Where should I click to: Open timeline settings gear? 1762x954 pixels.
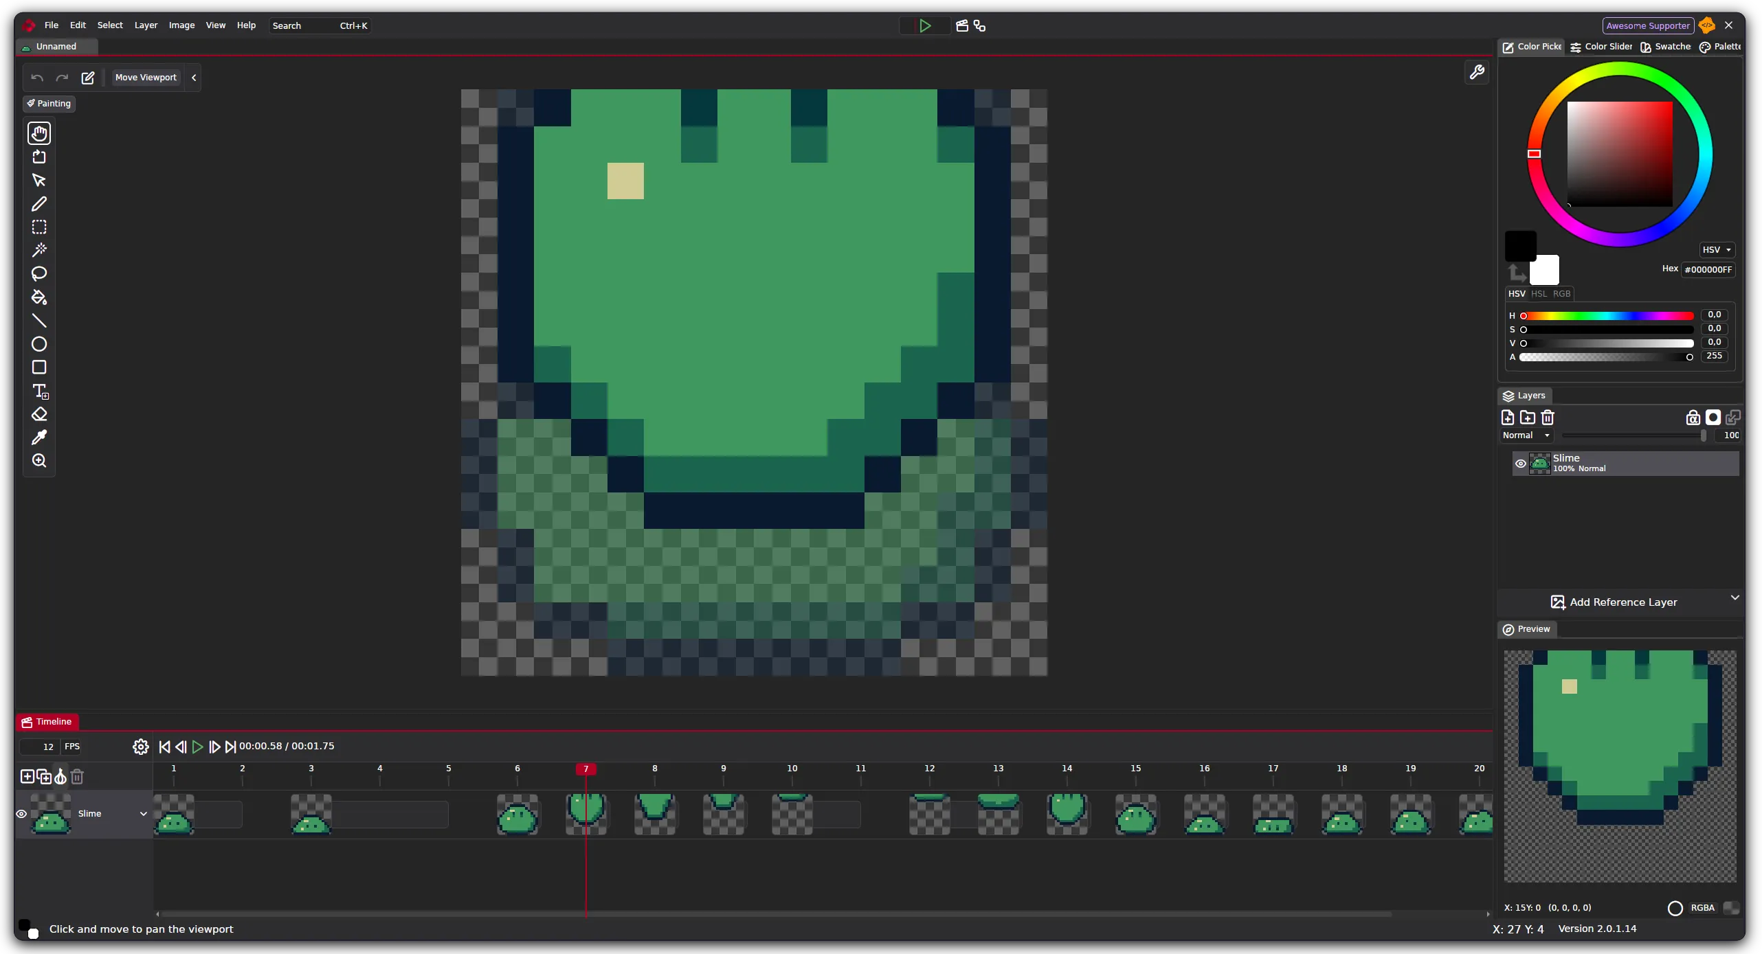(141, 747)
